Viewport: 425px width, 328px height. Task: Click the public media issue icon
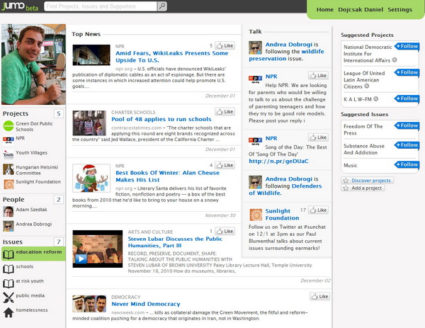pyautogui.click(x=8, y=298)
